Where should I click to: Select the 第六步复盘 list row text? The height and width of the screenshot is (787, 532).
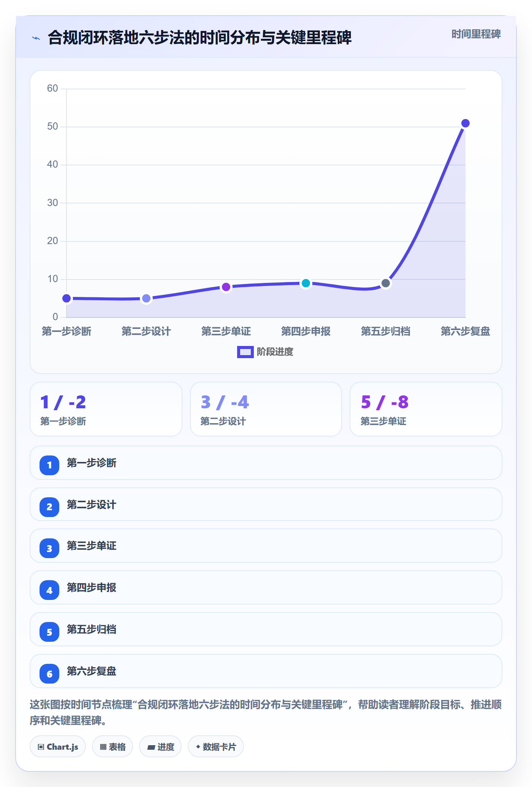tap(92, 671)
